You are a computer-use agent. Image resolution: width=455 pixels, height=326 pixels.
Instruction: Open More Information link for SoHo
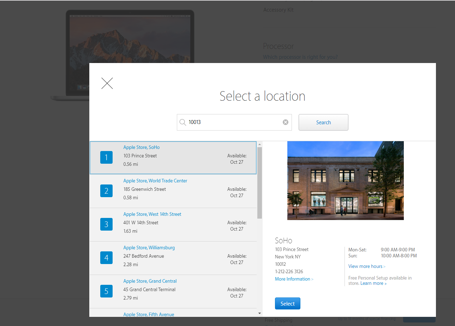pos(294,279)
